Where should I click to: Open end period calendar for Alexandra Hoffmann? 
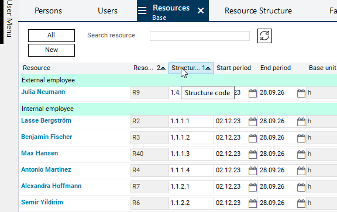coord(301,187)
